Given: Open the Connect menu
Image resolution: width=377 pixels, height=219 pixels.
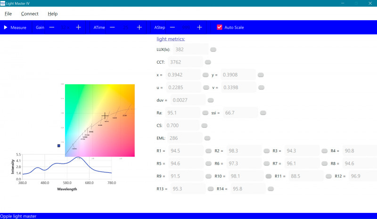Looking at the screenshot, I should (30, 14).
